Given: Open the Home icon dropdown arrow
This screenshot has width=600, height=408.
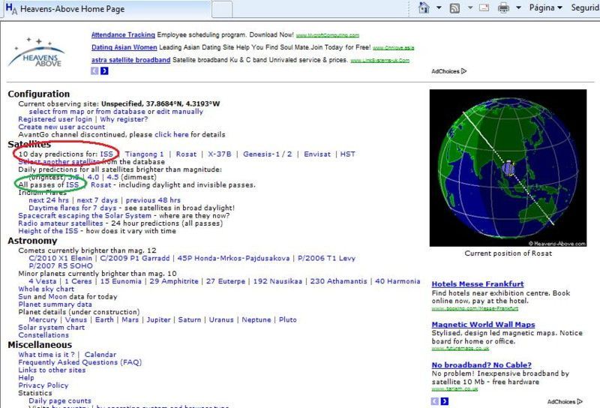Looking at the screenshot, I should pos(439,7).
